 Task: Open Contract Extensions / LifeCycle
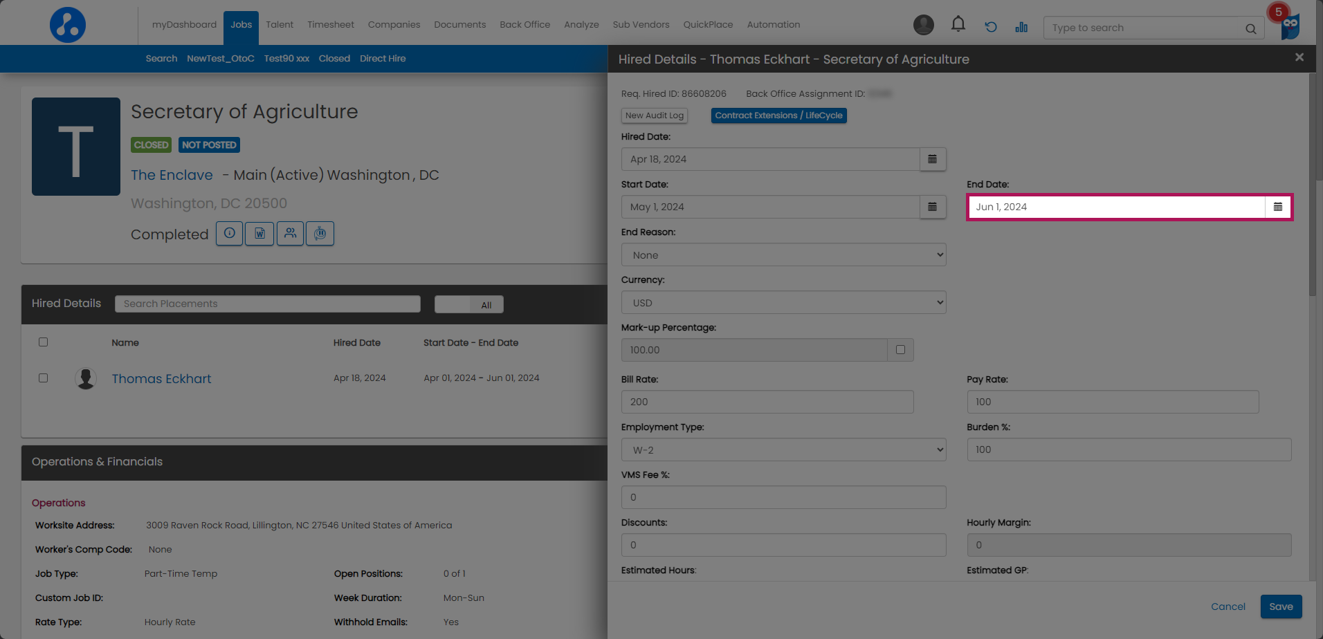pyautogui.click(x=778, y=115)
